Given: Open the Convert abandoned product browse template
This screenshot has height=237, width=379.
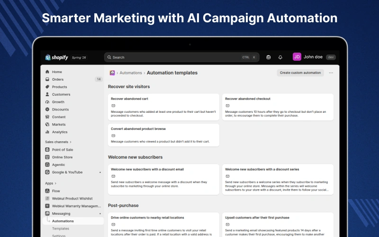Looking at the screenshot, I should [163, 135].
